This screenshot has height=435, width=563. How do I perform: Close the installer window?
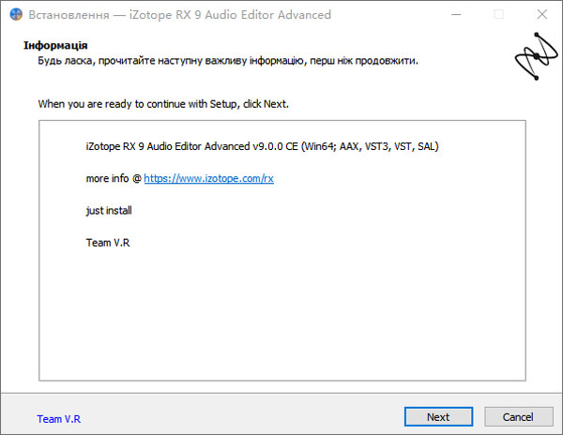point(541,15)
